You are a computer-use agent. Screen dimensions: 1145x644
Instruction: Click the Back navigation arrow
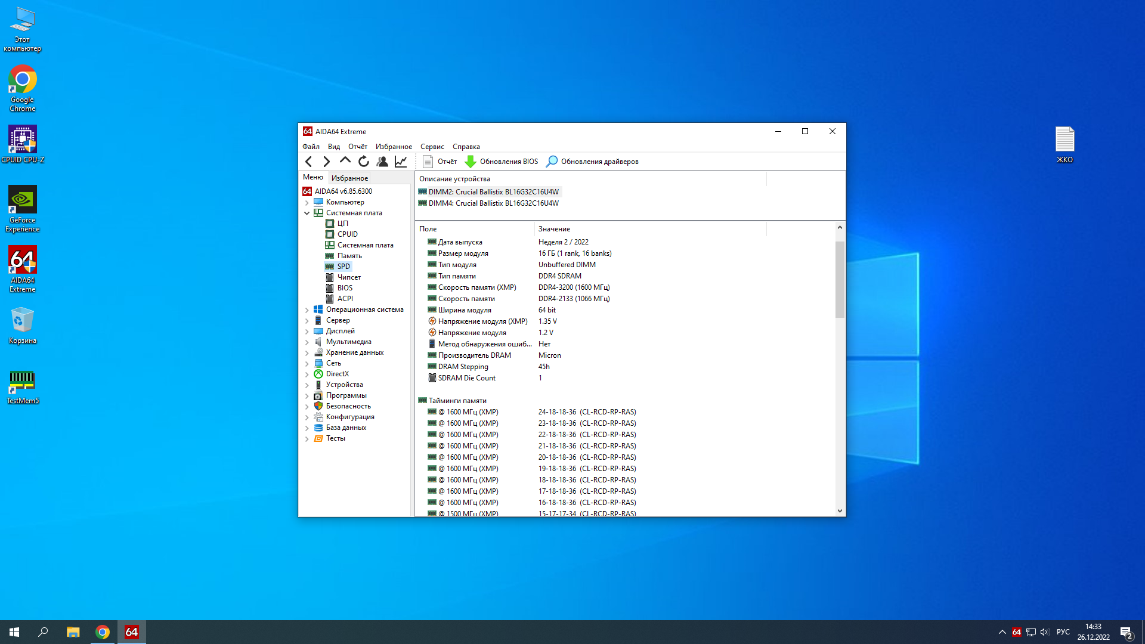308,162
